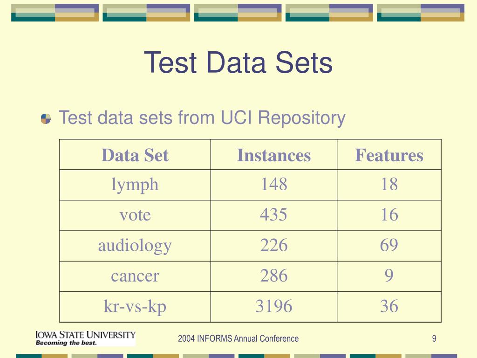This screenshot has width=477, height=358.
Task: Click the Instances column header
Action: coord(274,155)
